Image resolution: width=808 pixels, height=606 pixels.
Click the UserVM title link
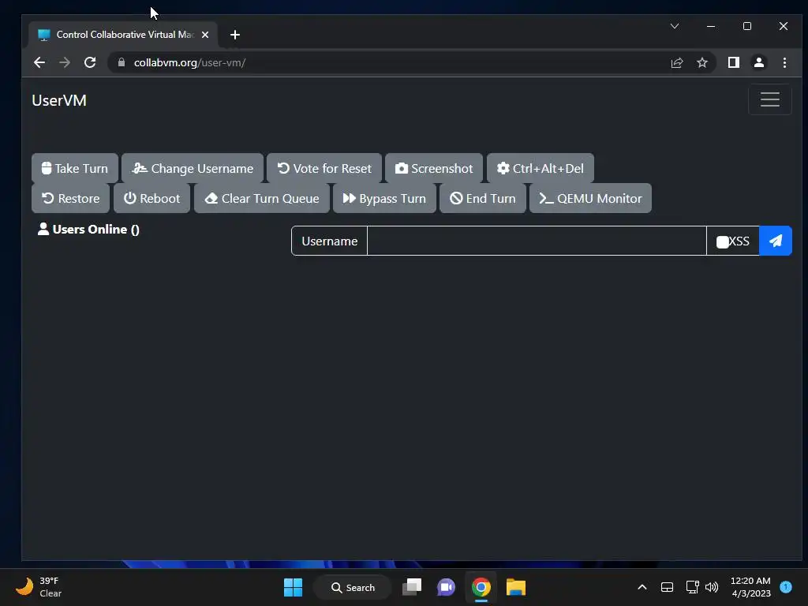click(59, 100)
